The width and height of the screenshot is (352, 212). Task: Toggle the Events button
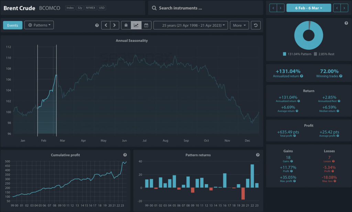click(13, 25)
